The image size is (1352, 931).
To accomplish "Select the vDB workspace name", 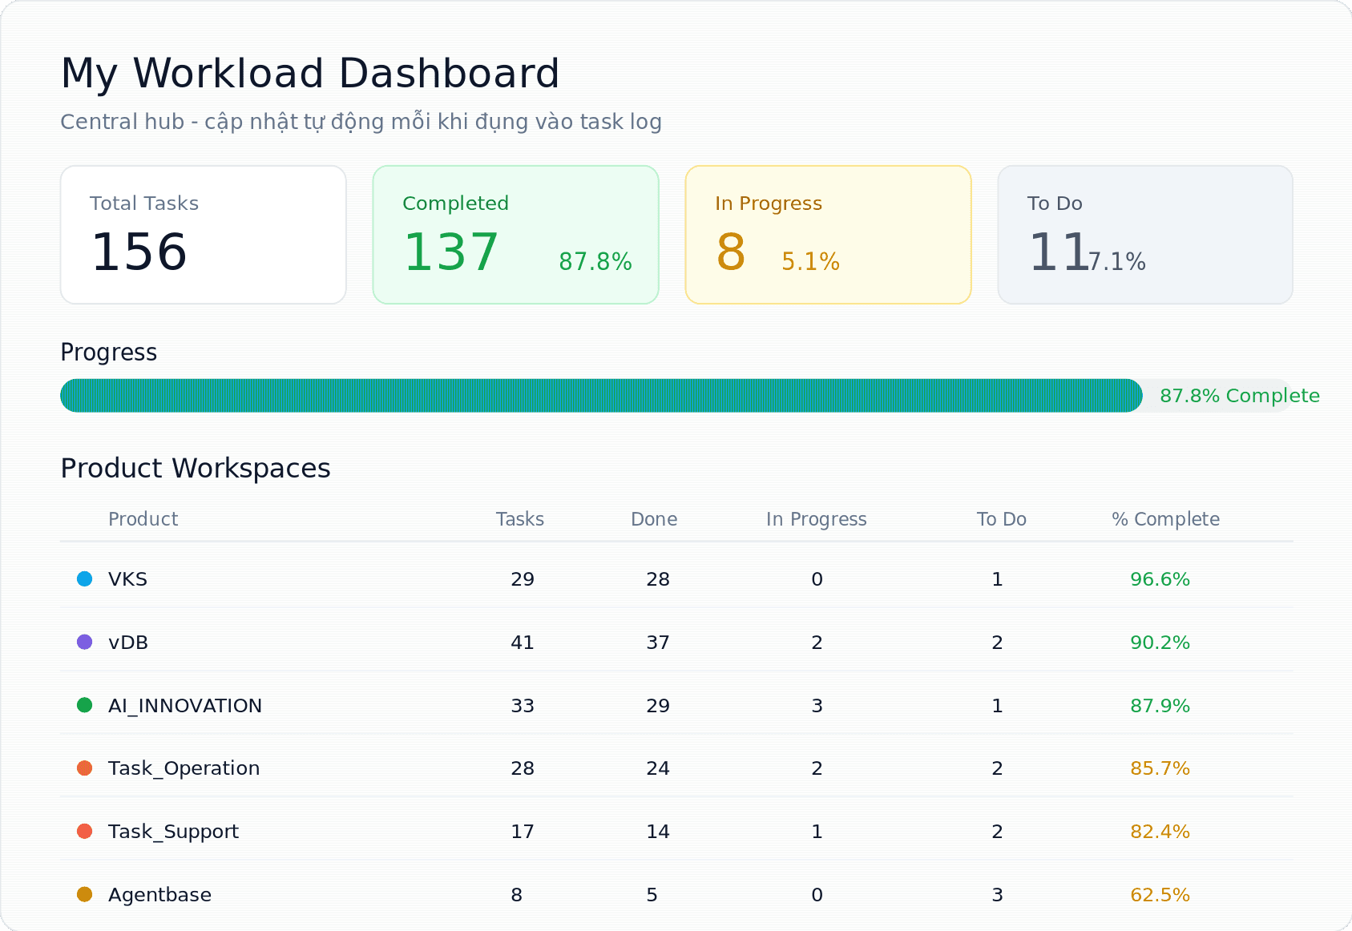I will point(128,643).
